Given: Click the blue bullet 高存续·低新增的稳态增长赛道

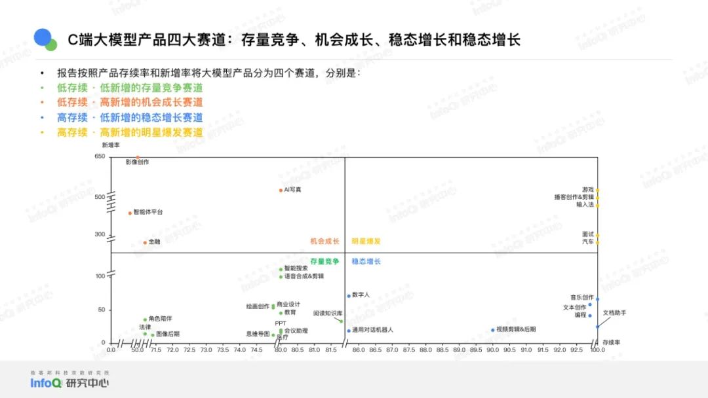Looking at the screenshot, I should click(x=130, y=118).
